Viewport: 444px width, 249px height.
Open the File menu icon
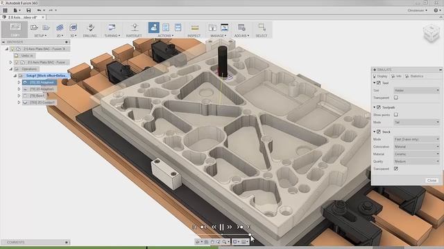[x=17, y=10]
